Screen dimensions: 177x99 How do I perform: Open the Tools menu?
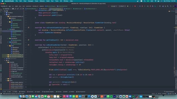click(57, 1)
